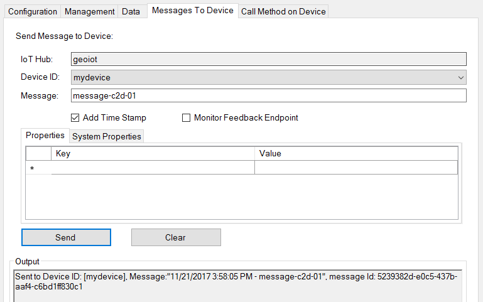Click the Value column header
The image size is (483, 302).
point(355,153)
